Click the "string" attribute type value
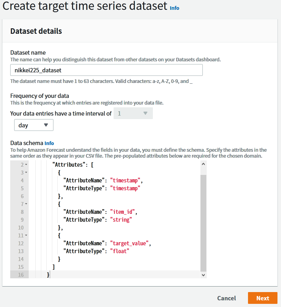Viewport: 281px width, 307px height. click(x=121, y=220)
